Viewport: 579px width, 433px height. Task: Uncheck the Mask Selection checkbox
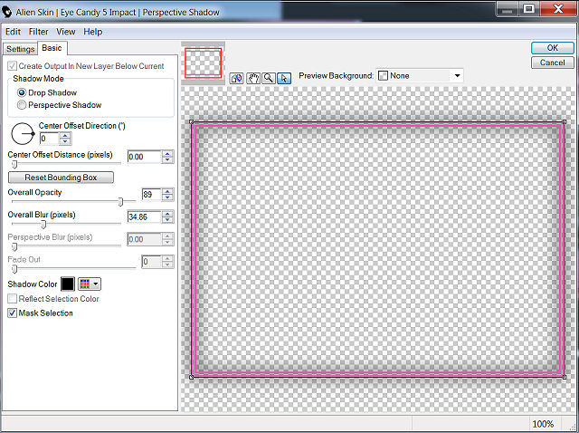[x=12, y=313]
